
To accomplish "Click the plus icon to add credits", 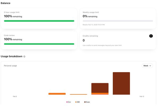I will 151,36.
